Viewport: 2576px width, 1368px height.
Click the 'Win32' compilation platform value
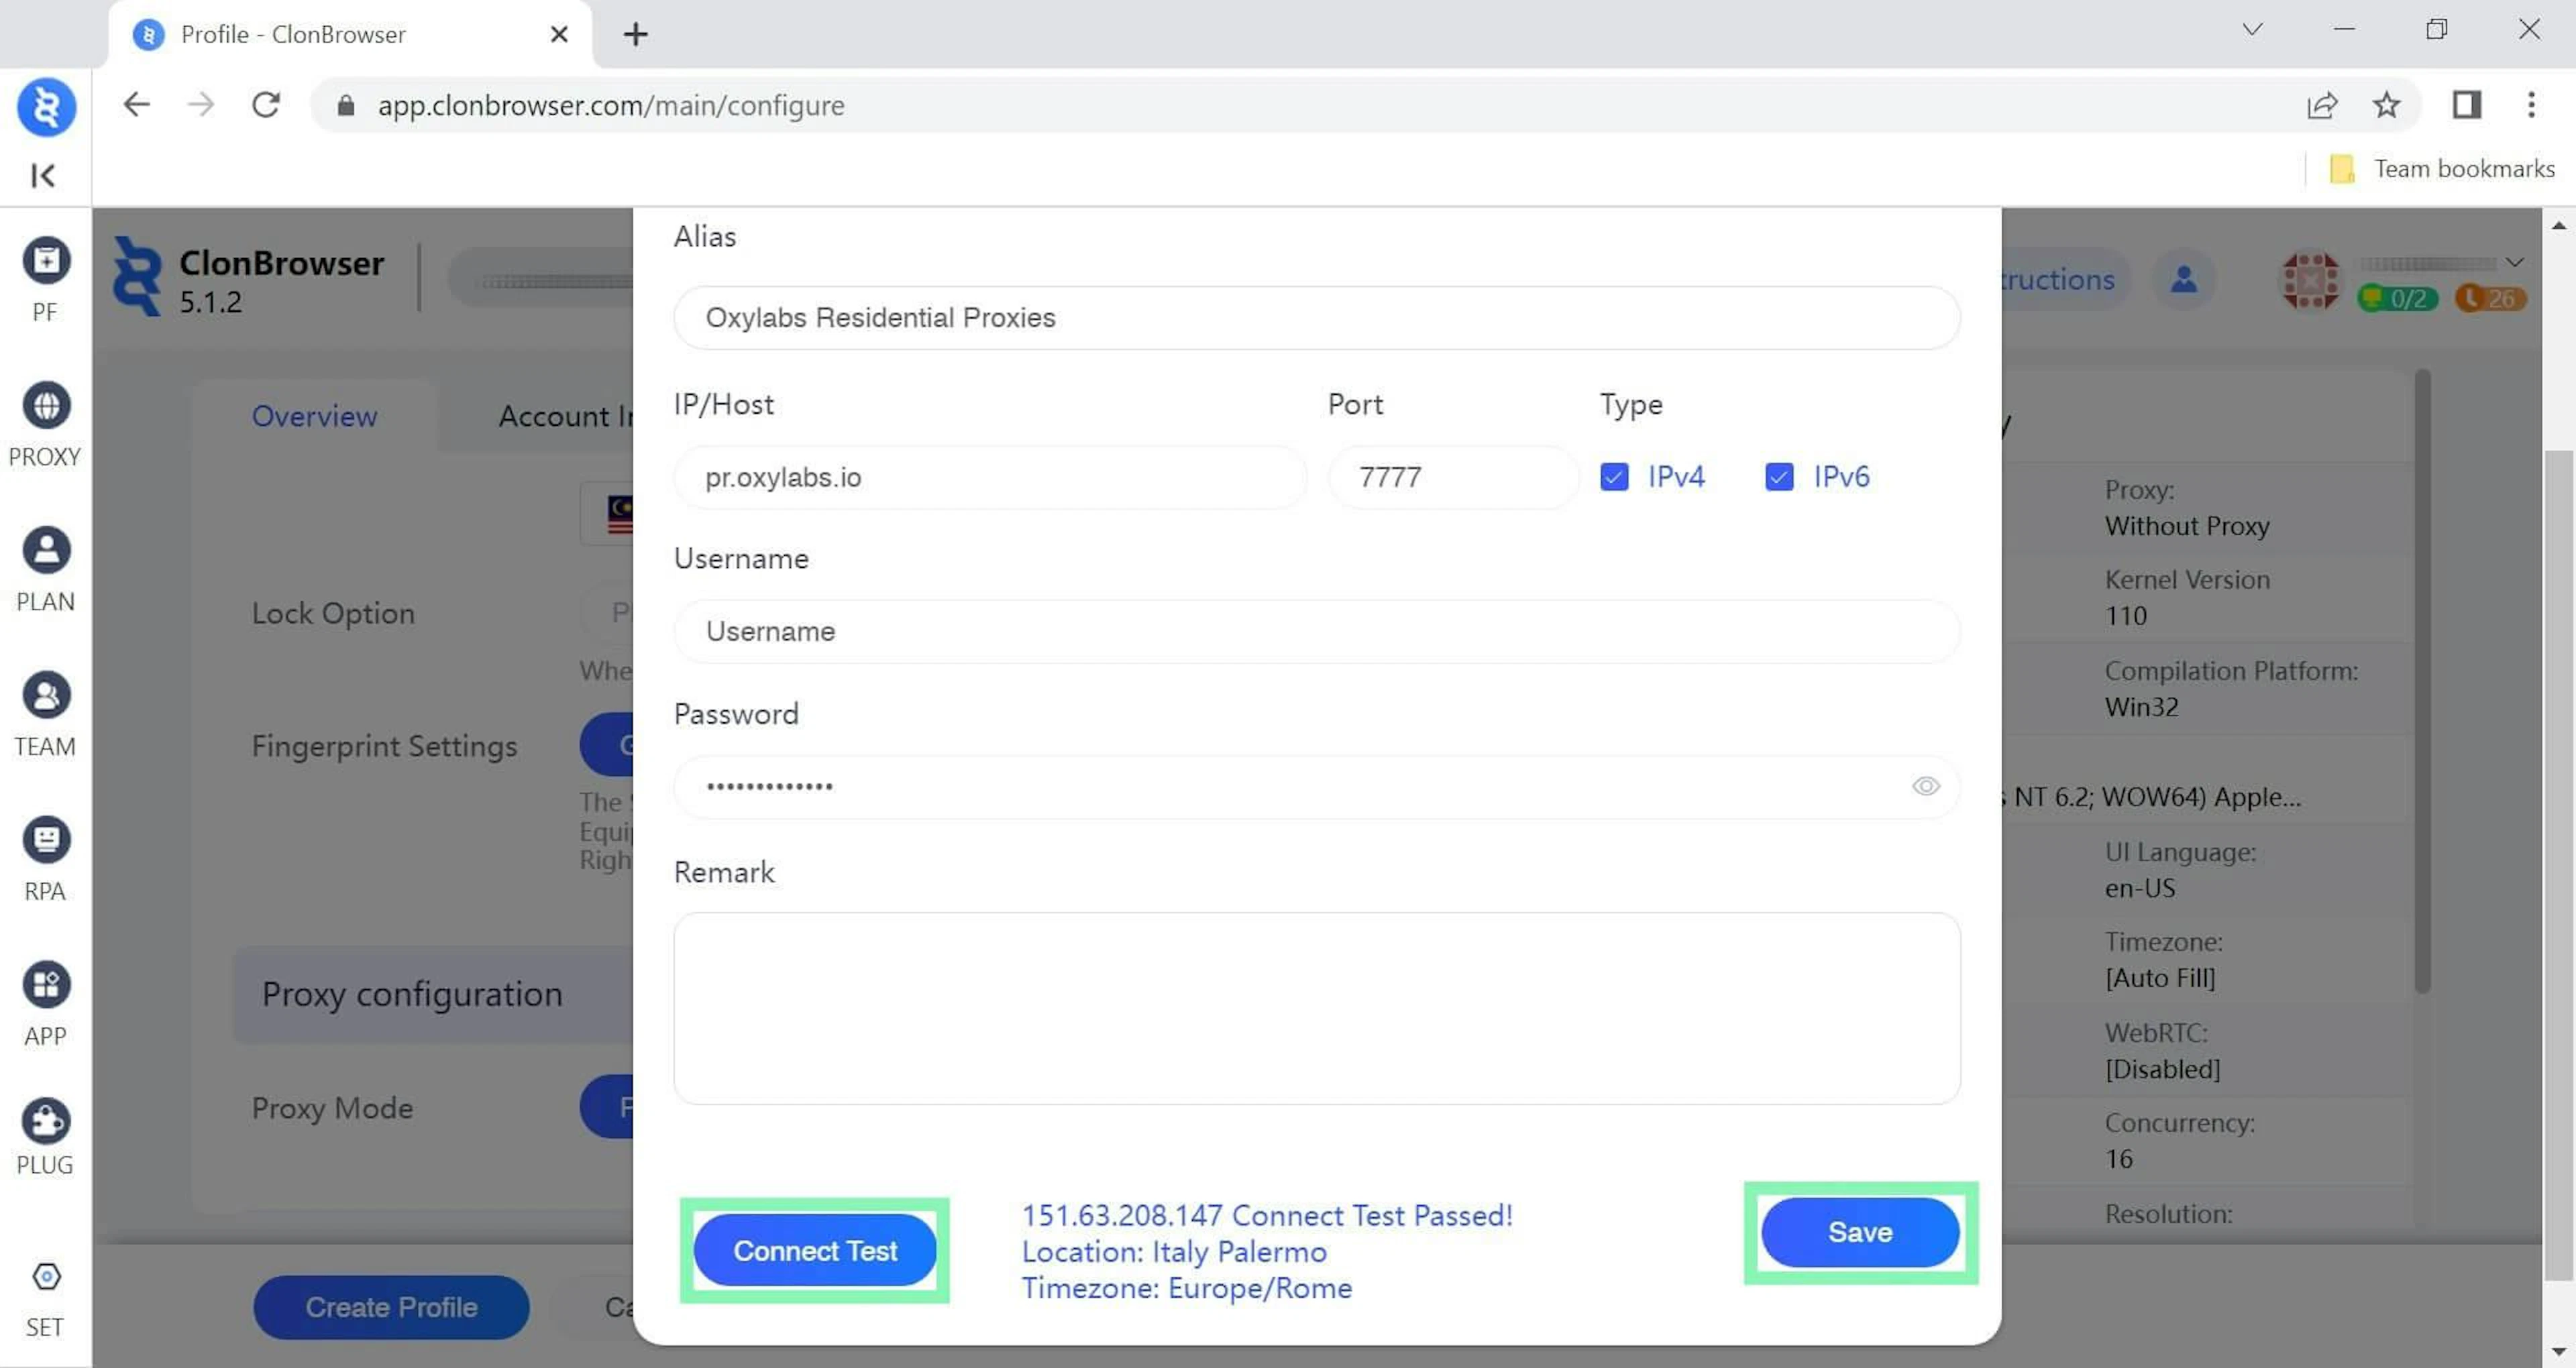[x=2141, y=707]
